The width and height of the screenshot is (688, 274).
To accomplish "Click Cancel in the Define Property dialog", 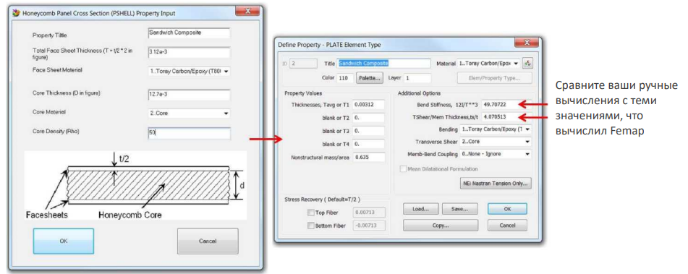I will pyautogui.click(x=507, y=226).
